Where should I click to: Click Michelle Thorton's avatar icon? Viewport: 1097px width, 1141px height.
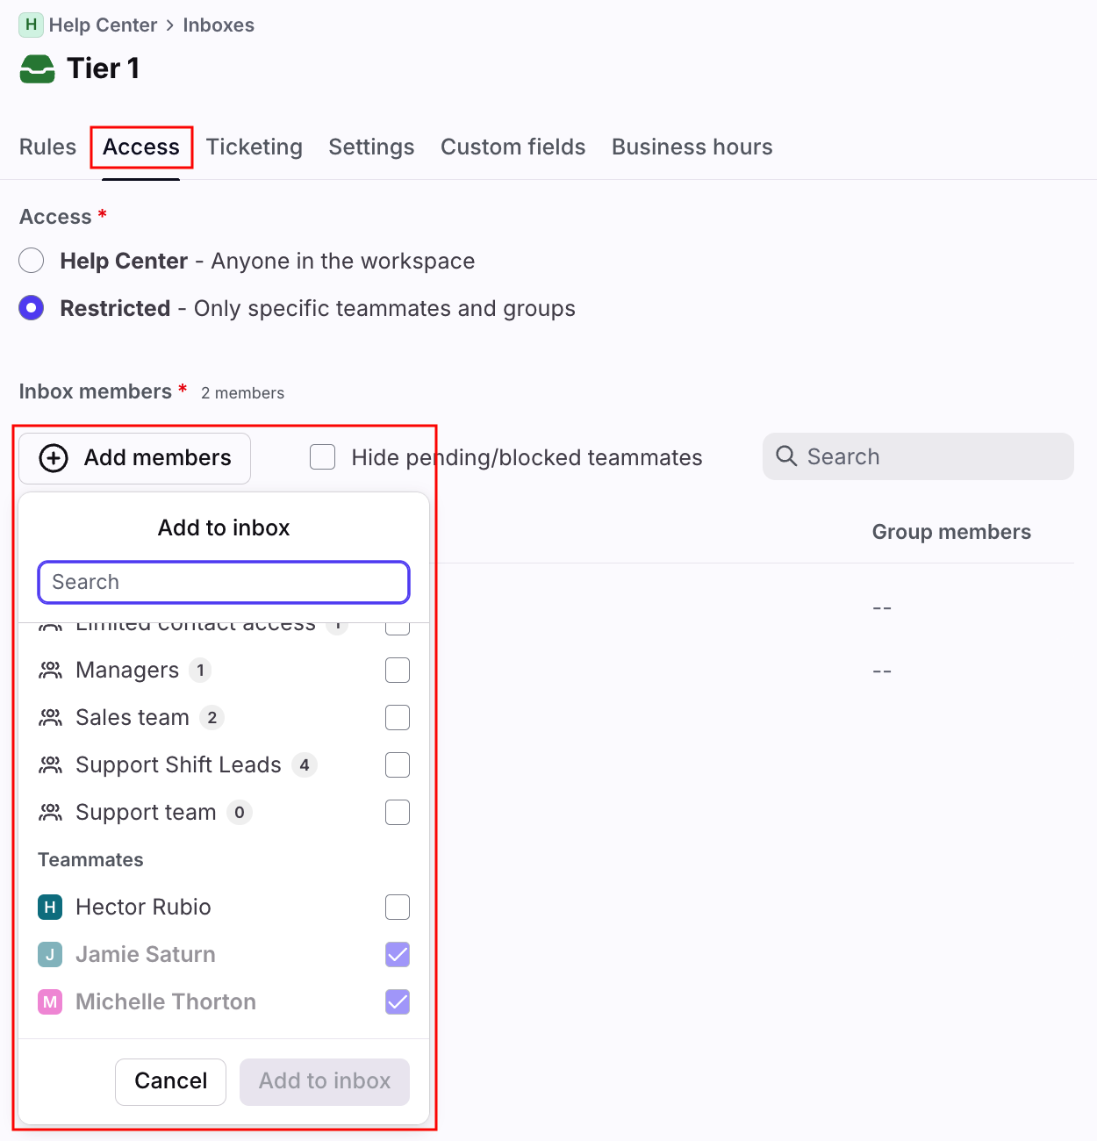(50, 1002)
